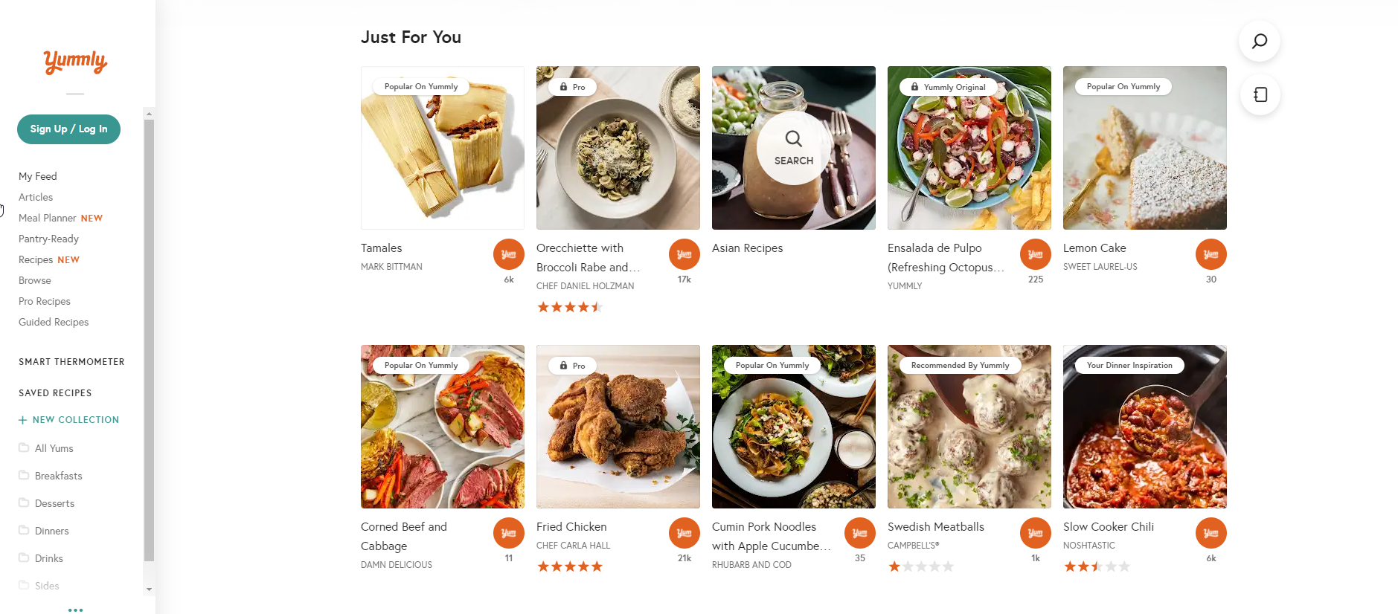Open the Slow Cooker Chili recipe photo

pyautogui.click(x=1144, y=427)
